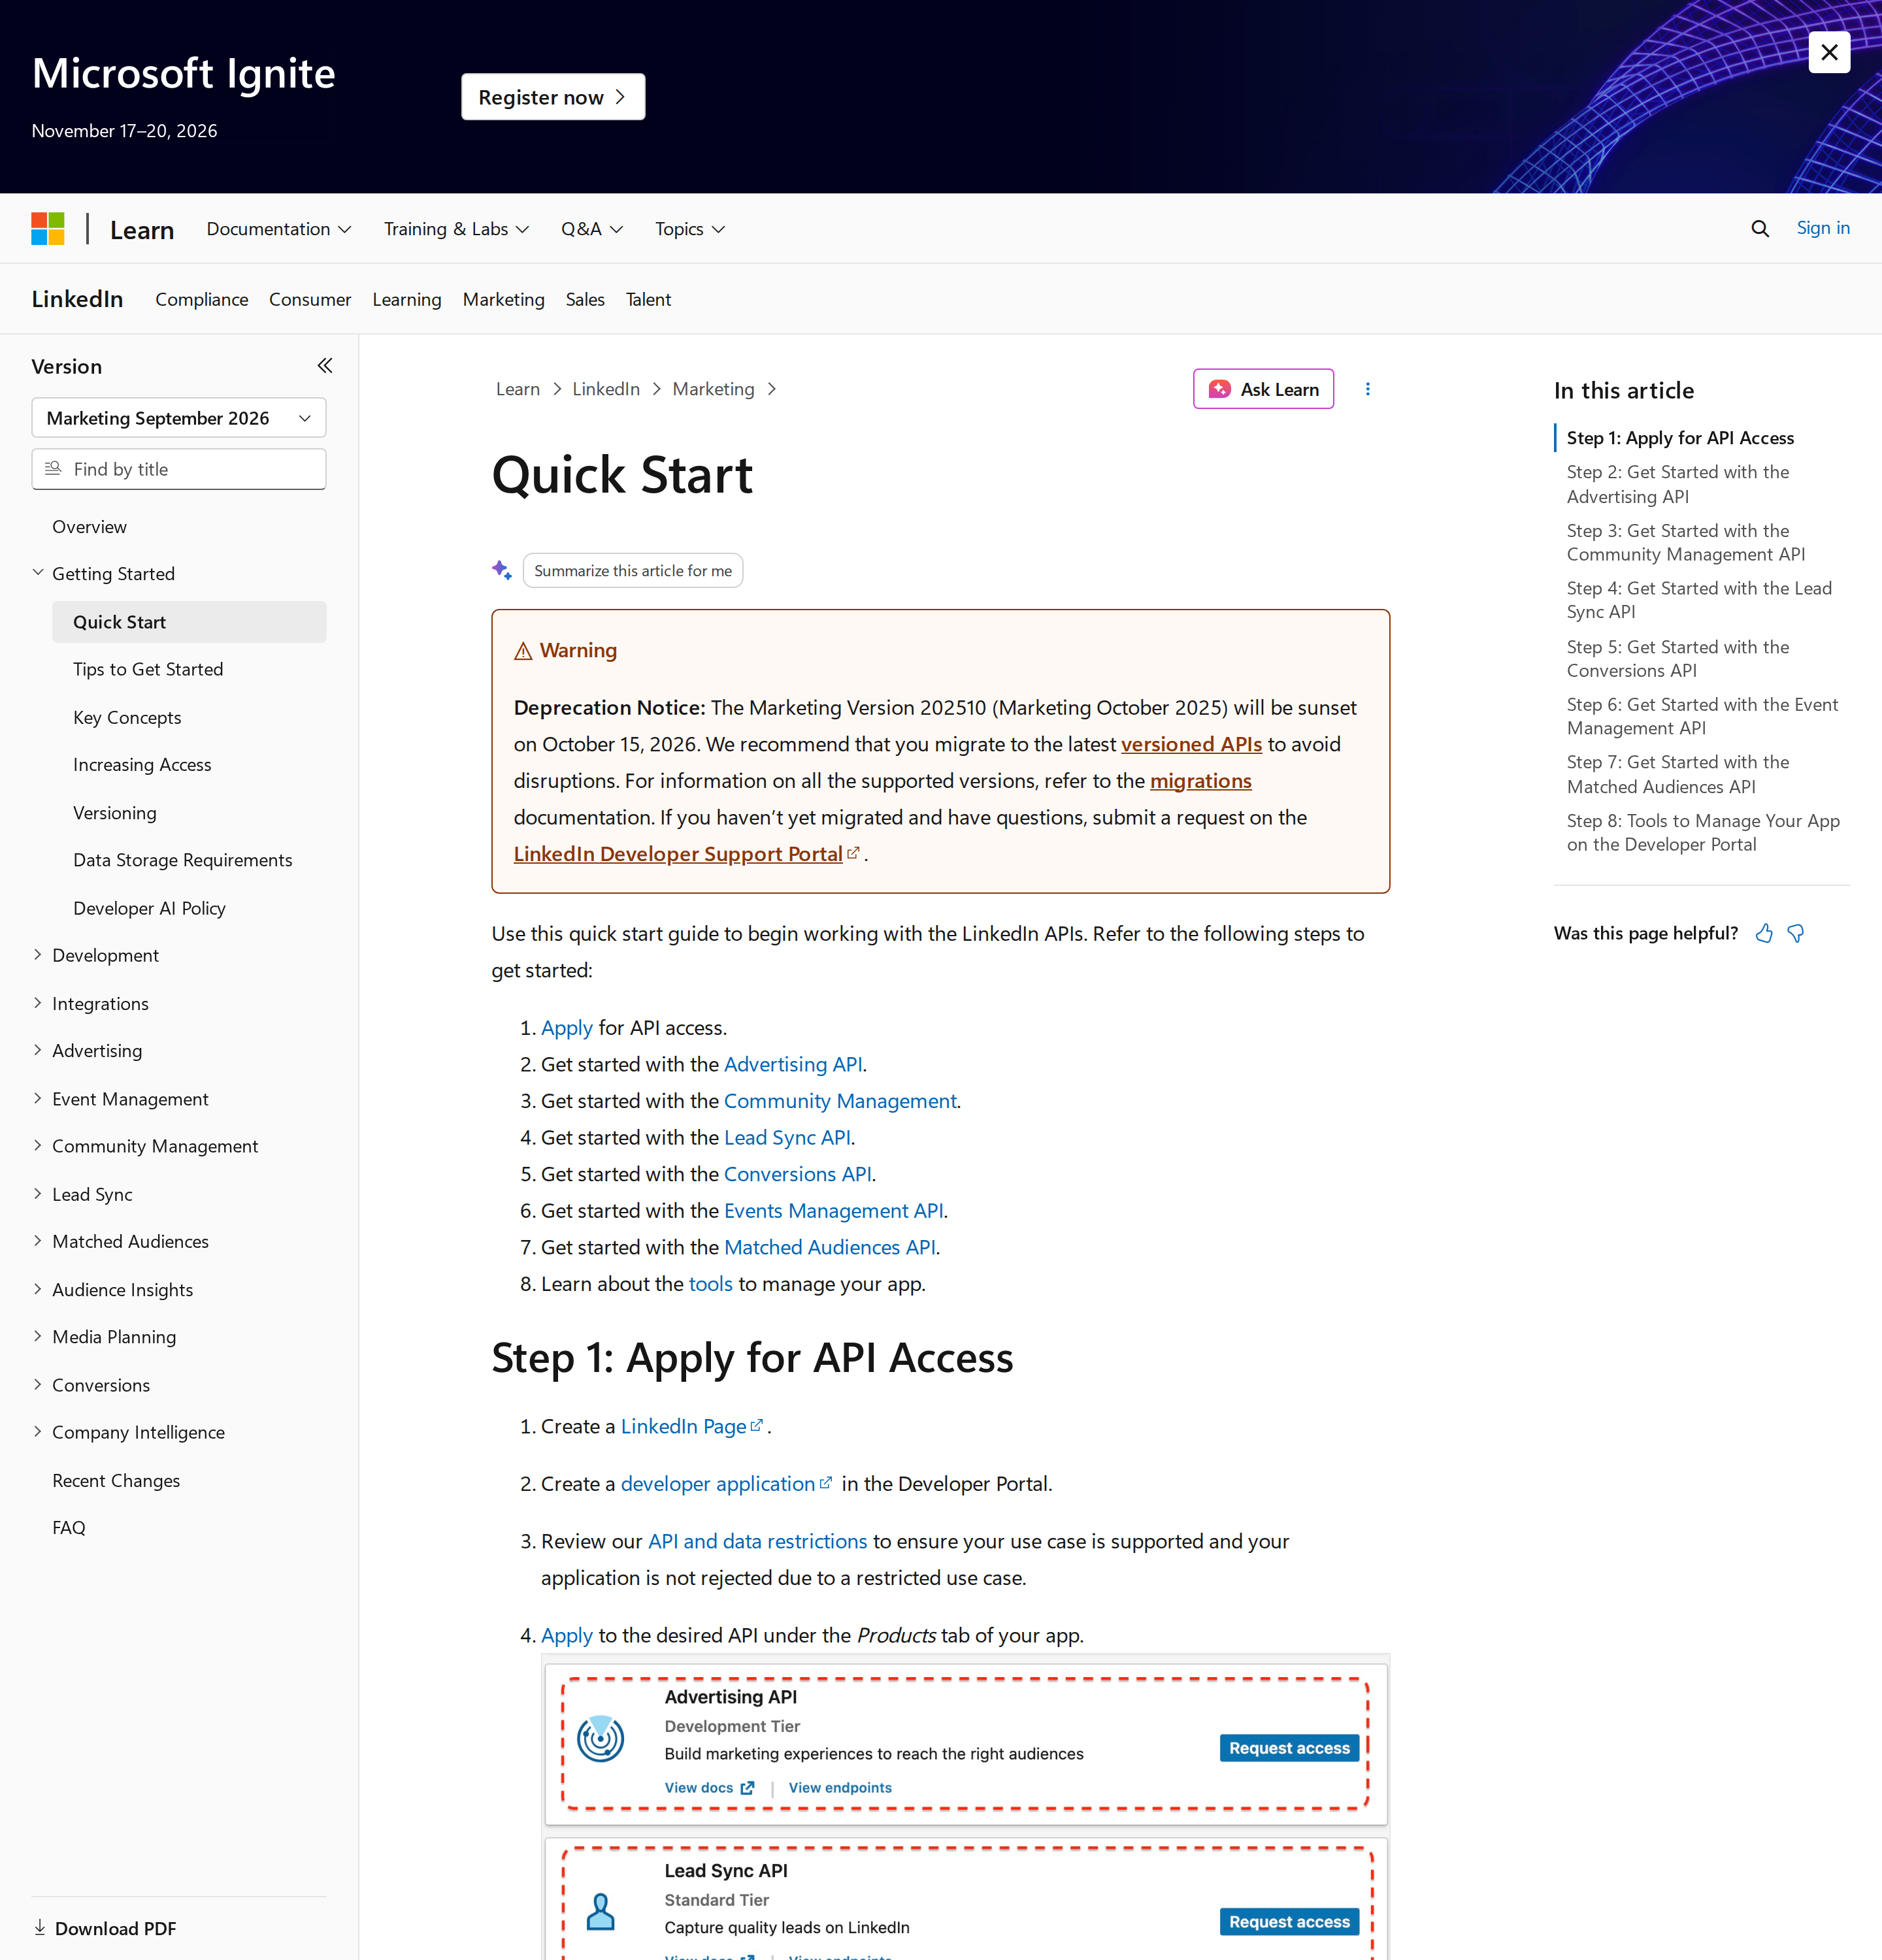Click the Conversions API link in steps list
The image size is (1882, 1960).
(x=797, y=1174)
